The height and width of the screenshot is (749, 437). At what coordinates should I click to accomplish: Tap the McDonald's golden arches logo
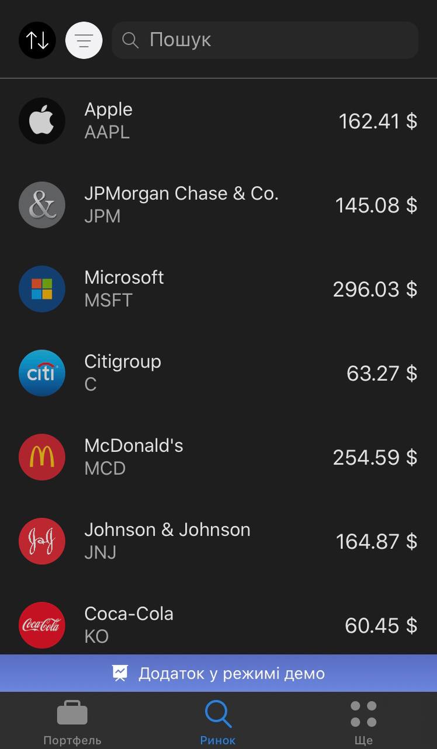(42, 457)
